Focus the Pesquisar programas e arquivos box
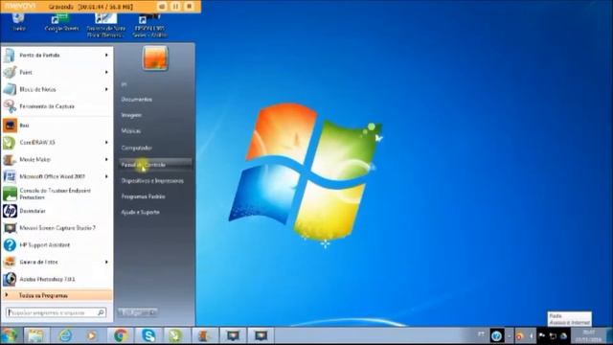 [56, 312]
